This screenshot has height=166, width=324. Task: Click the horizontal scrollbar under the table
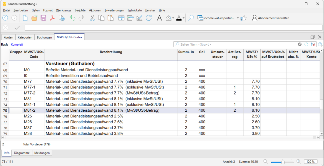161,137
